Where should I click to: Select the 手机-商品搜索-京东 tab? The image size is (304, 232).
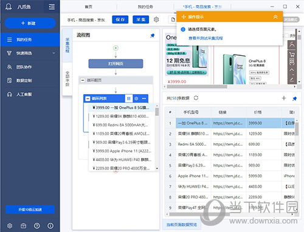coord(202,7)
